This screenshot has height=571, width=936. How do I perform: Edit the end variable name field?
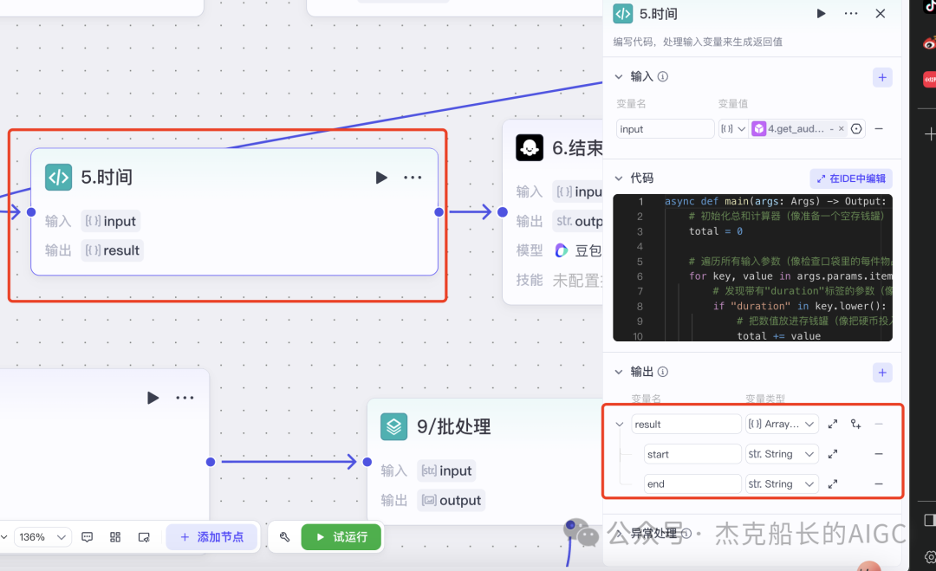click(692, 483)
